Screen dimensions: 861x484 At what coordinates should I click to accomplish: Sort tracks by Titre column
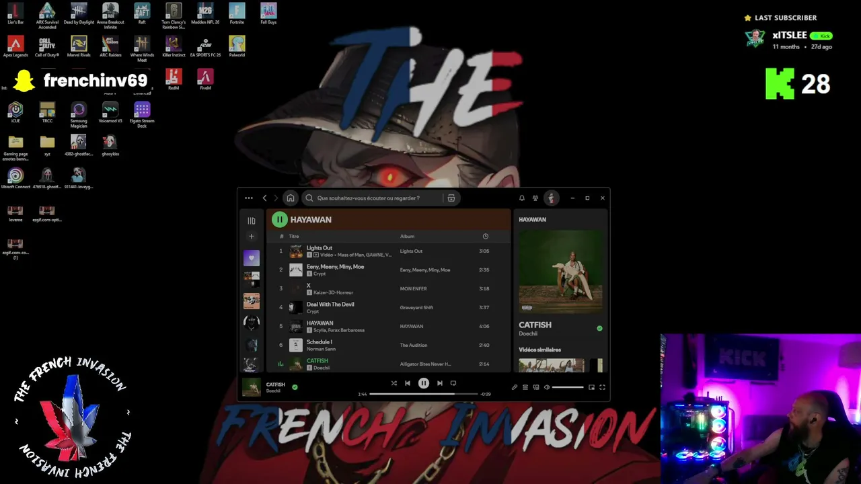pyautogui.click(x=294, y=237)
